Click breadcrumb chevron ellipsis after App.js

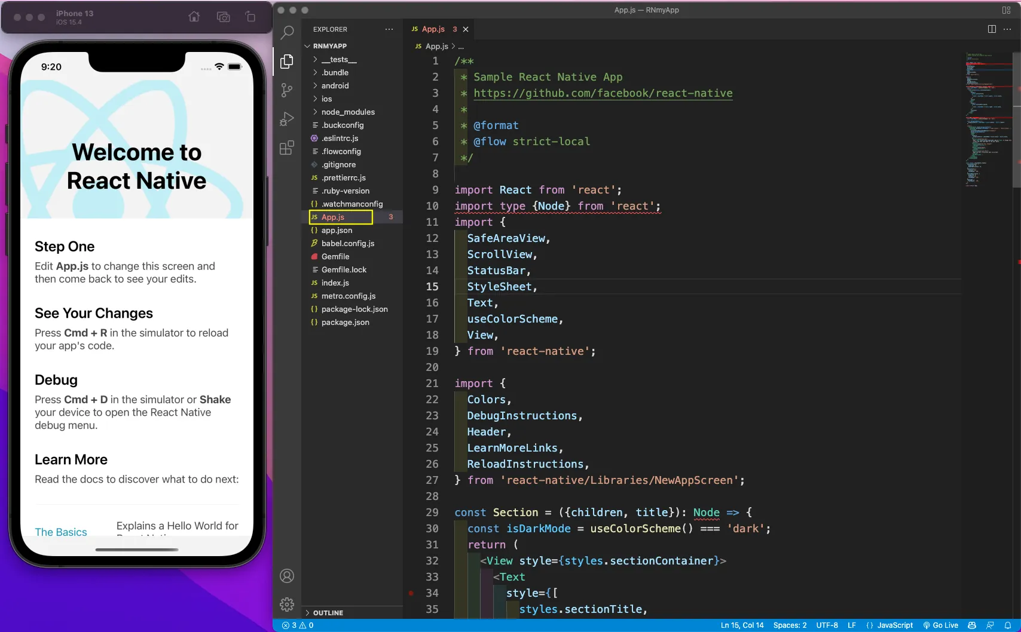coord(461,47)
